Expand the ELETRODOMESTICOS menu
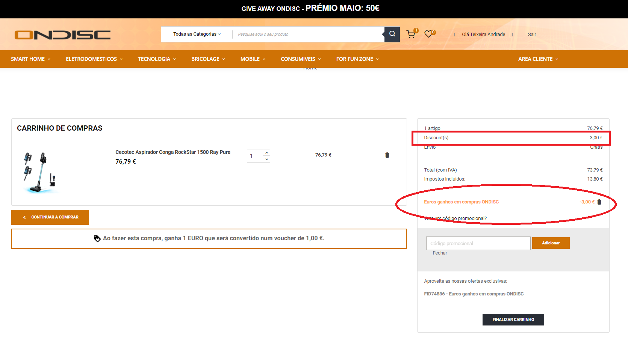Viewport: 628px width, 345px height. click(94, 59)
